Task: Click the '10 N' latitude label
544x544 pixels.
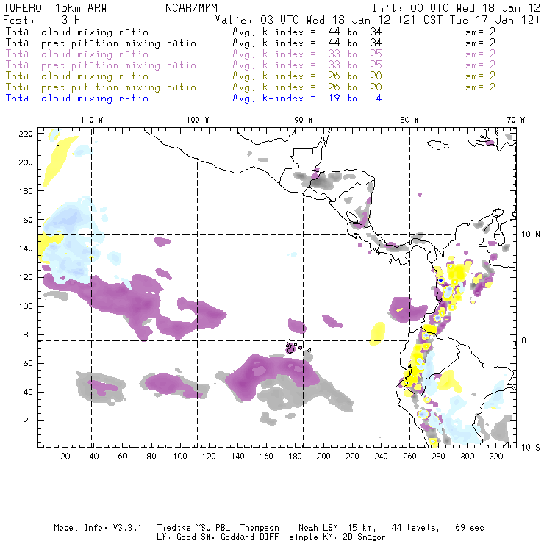Action: (531, 235)
